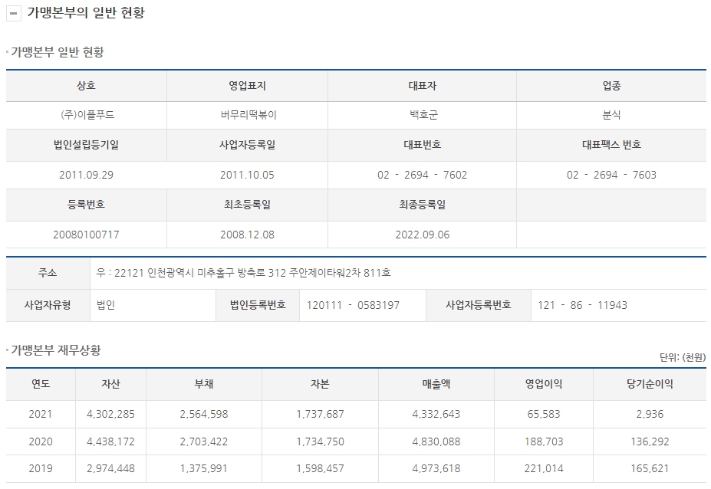Select the address starting with 우 : 22121
711x489 pixels.
point(243,273)
